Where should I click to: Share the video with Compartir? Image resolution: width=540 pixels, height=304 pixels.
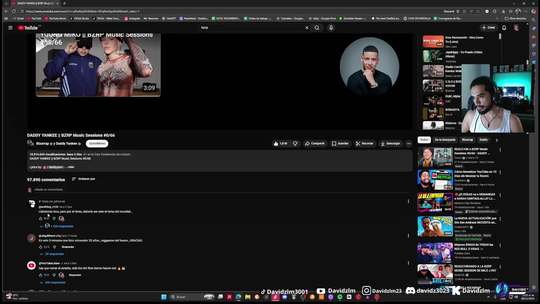315,144
